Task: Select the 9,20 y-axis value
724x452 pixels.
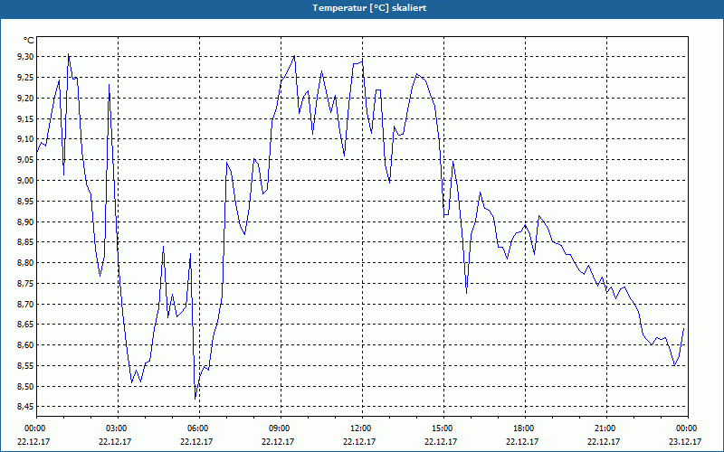Action: coord(25,98)
